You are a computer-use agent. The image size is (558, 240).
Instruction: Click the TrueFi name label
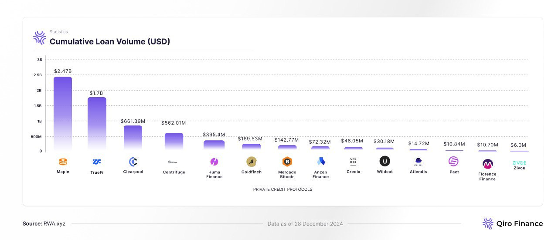pos(97,172)
